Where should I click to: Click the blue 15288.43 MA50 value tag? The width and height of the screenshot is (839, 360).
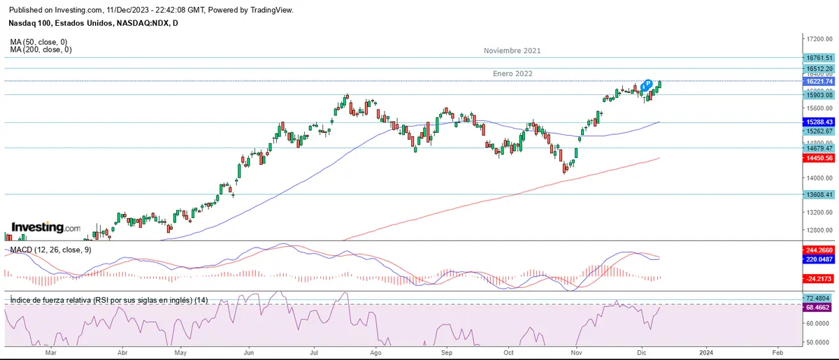tap(819, 122)
